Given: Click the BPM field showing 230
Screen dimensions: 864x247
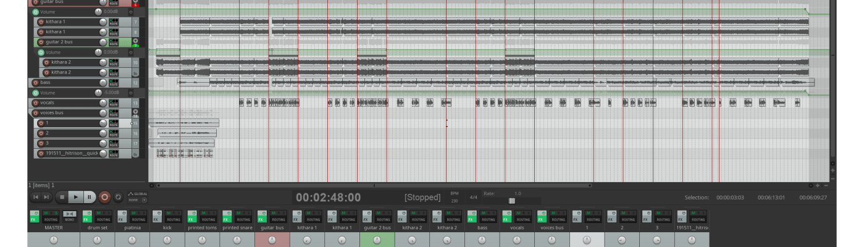Looking at the screenshot, I should tap(455, 201).
